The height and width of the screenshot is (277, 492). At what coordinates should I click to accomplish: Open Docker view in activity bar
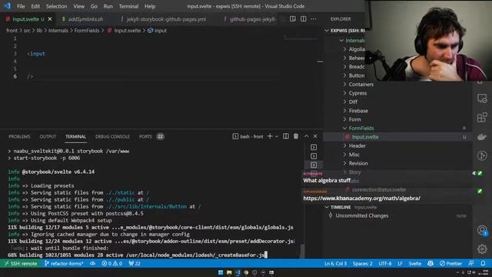pos(482,137)
